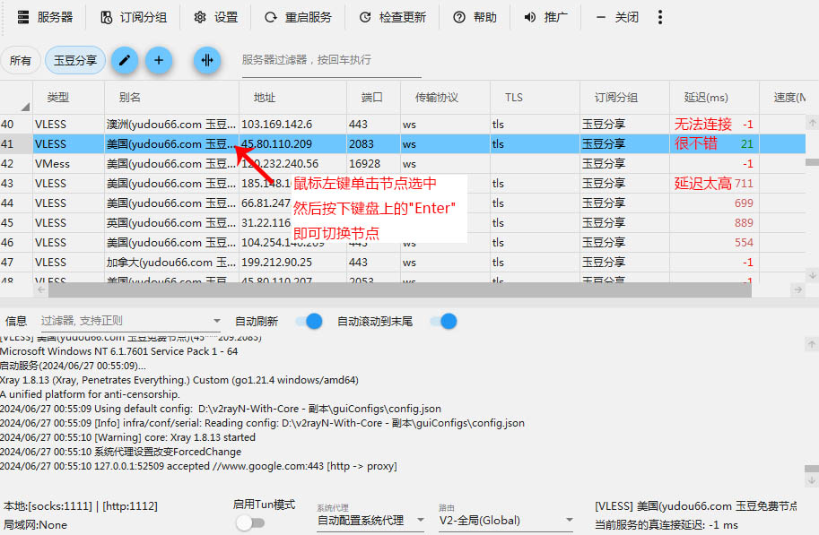Expand the 路由 V2-全局(Global) dropdown
This screenshot has height=535, width=819.
(x=506, y=520)
